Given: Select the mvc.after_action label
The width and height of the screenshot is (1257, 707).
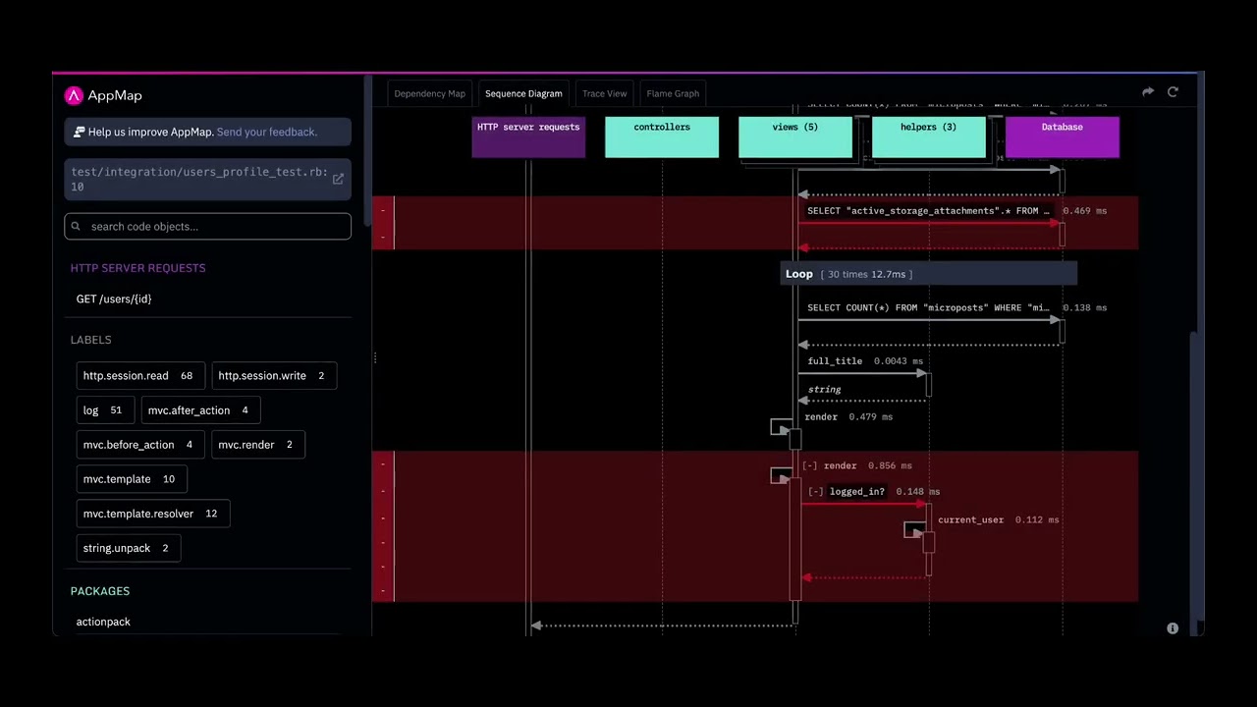Looking at the screenshot, I should (201, 410).
